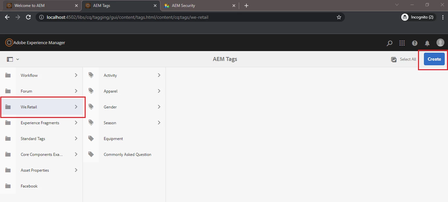Select the Workflow label
Image resolution: width=448 pixels, height=202 pixels.
(29, 75)
